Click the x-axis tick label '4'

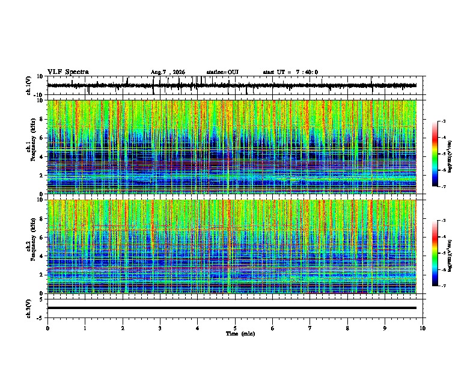pyautogui.click(x=198, y=328)
